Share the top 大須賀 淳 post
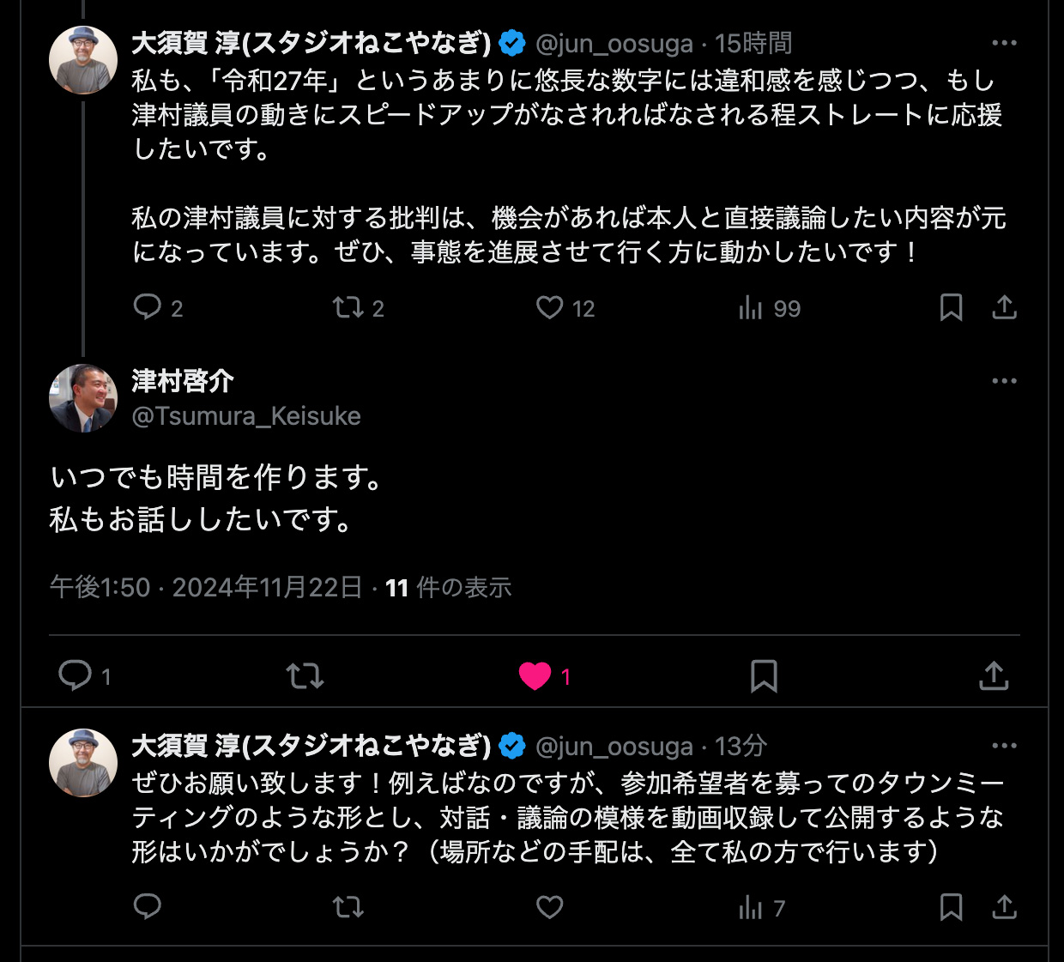Image resolution: width=1064 pixels, height=962 pixels. tap(1004, 307)
